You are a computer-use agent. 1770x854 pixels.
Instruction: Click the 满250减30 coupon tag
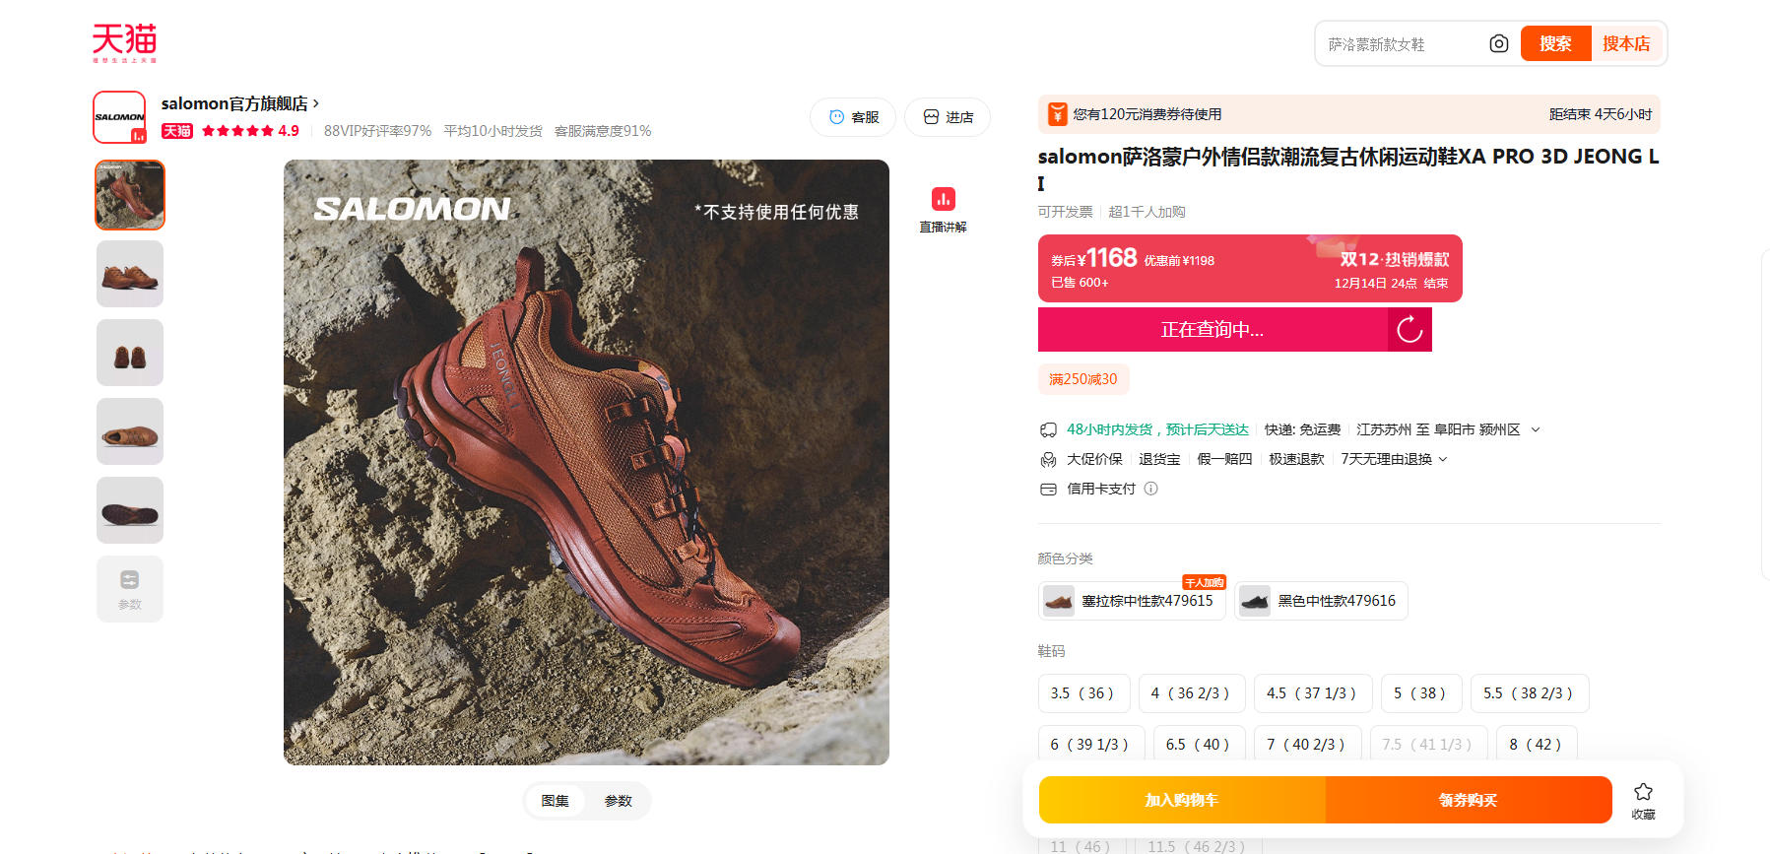click(x=1083, y=379)
